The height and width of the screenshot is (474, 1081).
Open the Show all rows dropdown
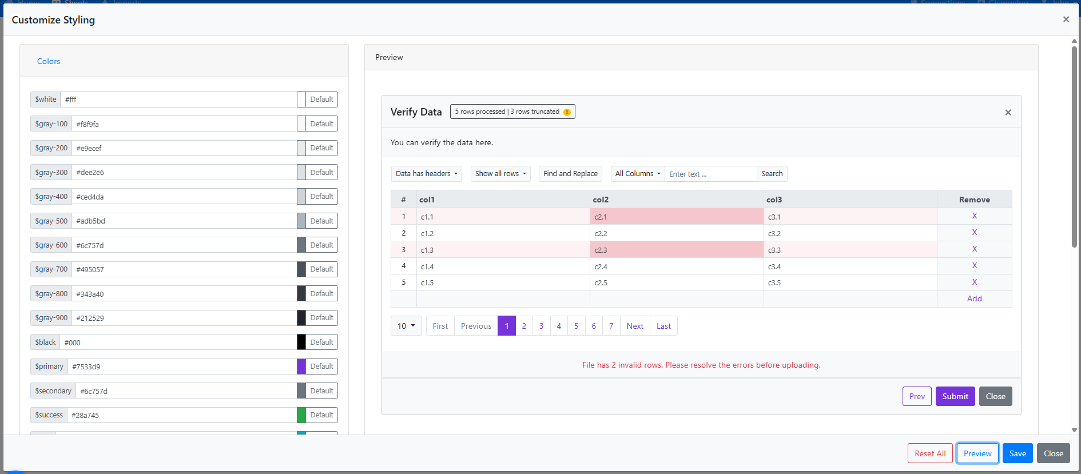tap(500, 174)
